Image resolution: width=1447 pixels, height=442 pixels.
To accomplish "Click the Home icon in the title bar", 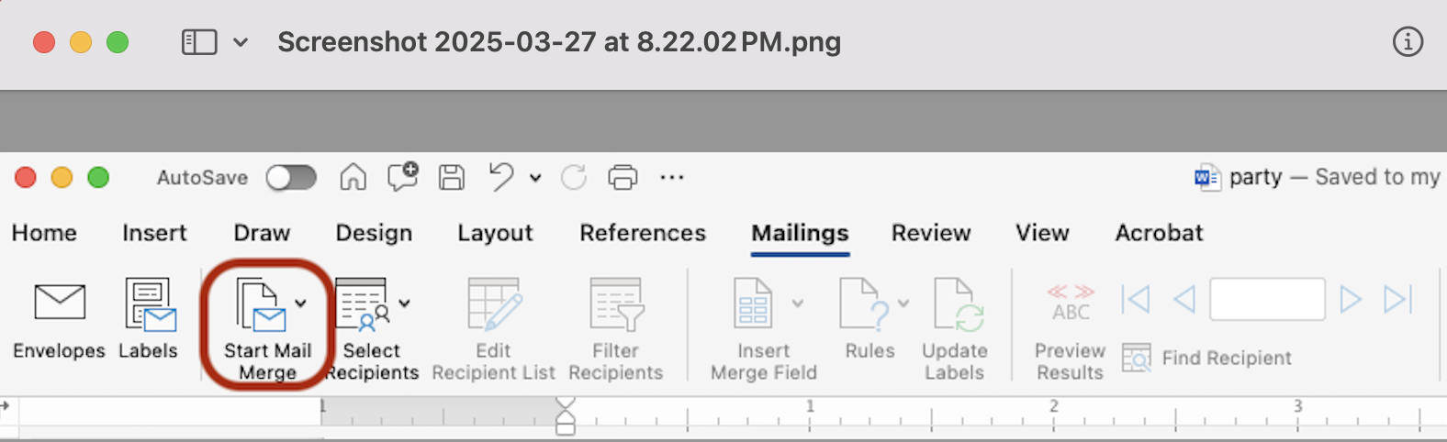I will (x=353, y=177).
